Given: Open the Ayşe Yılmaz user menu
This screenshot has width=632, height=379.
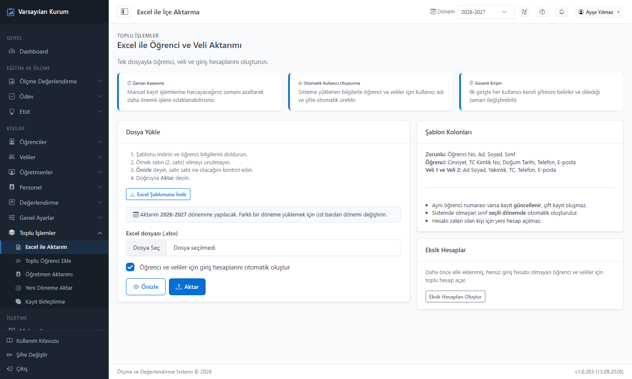Looking at the screenshot, I should [599, 12].
